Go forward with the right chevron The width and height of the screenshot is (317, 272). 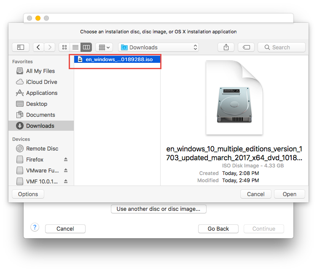pos(50,47)
